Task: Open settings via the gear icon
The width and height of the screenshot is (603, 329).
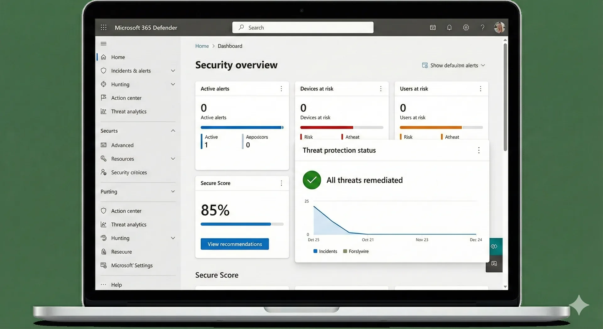Action: pos(466,28)
